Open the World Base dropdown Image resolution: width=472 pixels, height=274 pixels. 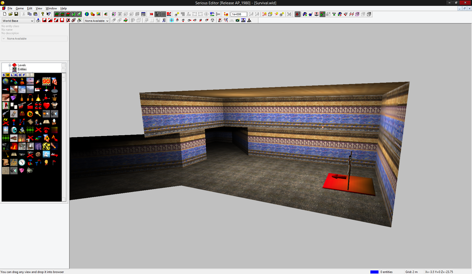pyautogui.click(x=18, y=21)
